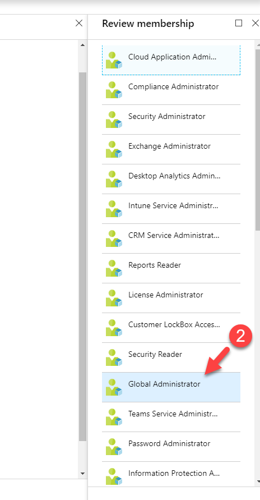Maximize the Review membership blade
The width and height of the screenshot is (260, 500).
(238, 23)
